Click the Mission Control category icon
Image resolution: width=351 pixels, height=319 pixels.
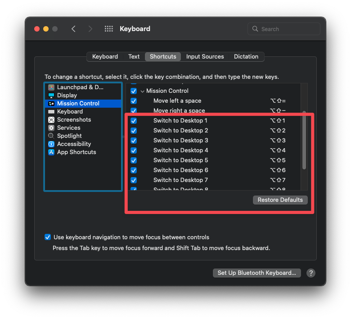click(x=51, y=104)
